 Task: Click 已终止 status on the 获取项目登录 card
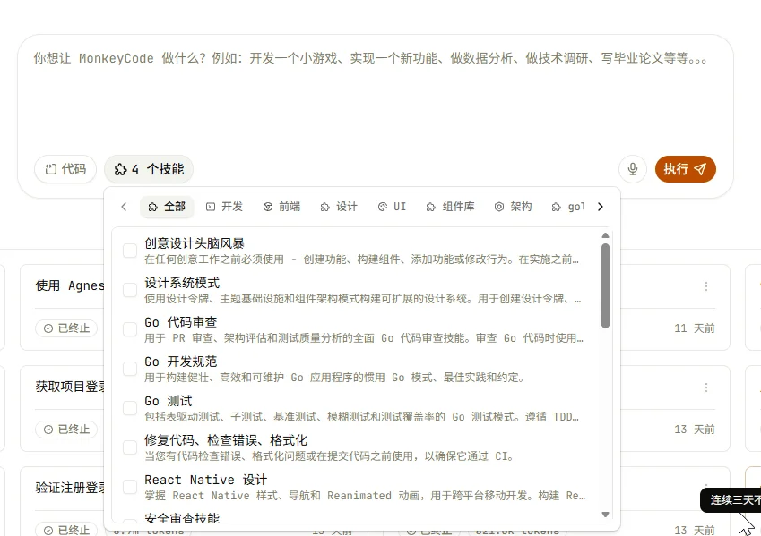(66, 430)
